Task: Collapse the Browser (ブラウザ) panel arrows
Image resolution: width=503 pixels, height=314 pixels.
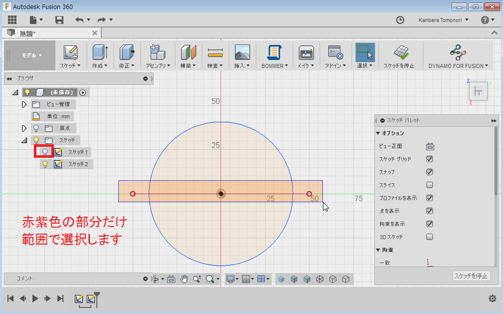Action: pyautogui.click(x=9, y=79)
